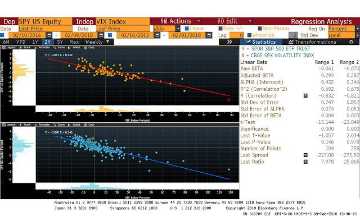Click the SPY US Equity dependent field
The width and height of the screenshot is (360, 221).
coord(45,21)
